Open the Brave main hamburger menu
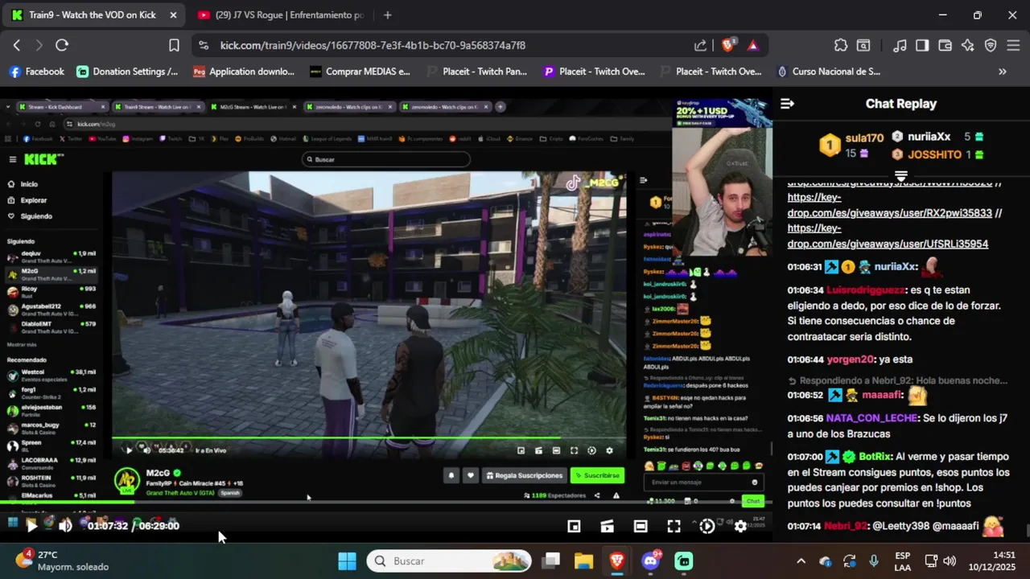This screenshot has height=579, width=1030. click(x=1013, y=46)
